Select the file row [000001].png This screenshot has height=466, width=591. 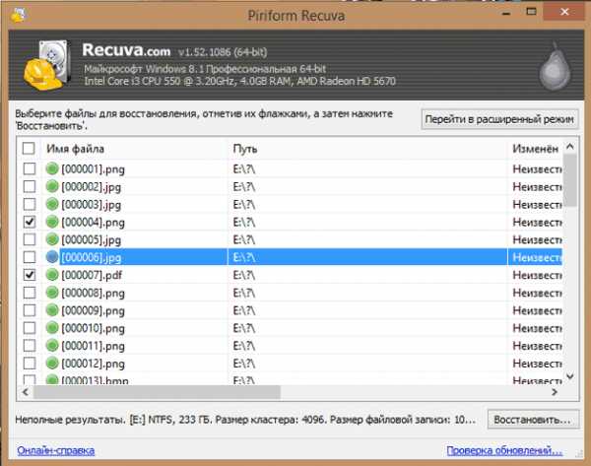[290, 168]
